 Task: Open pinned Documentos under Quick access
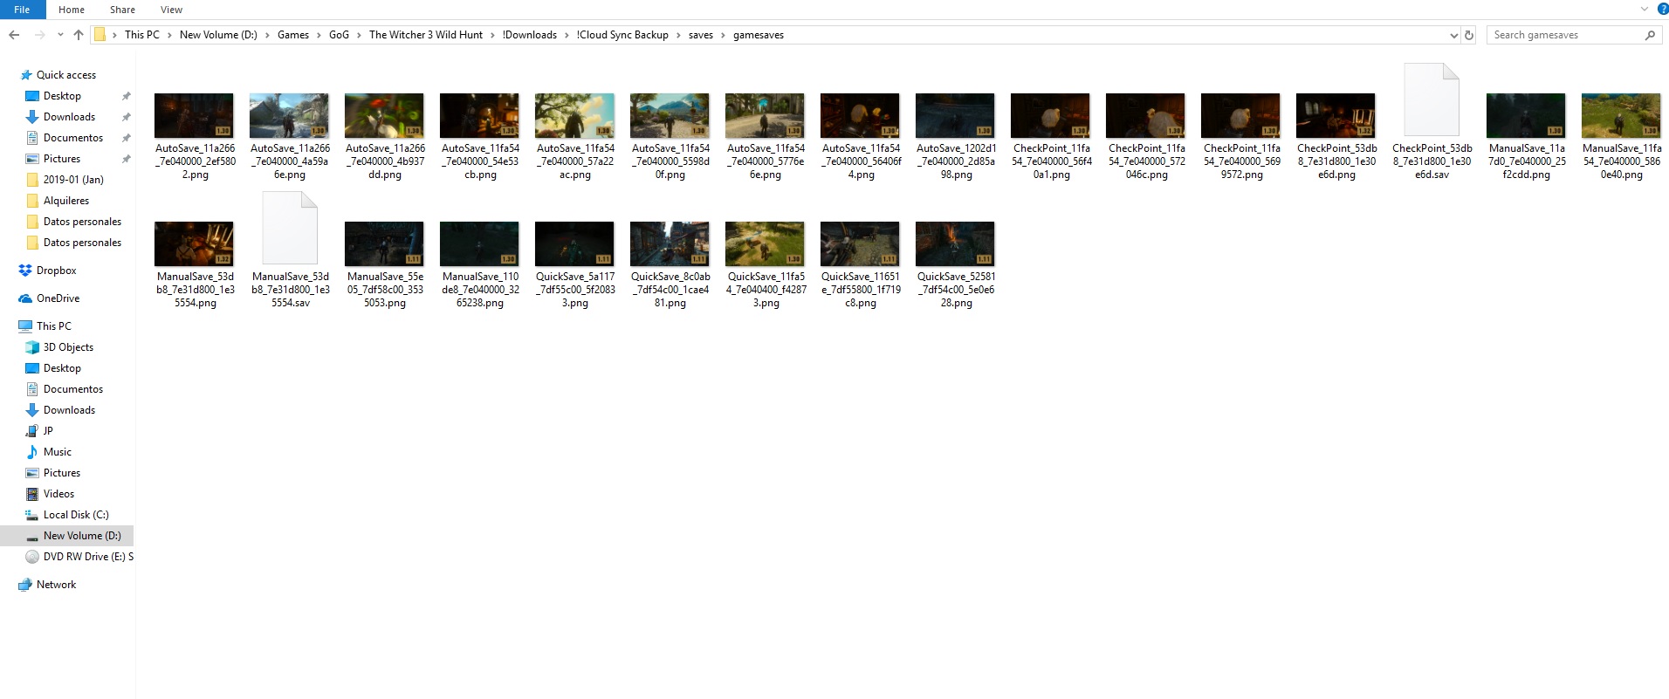pos(73,138)
